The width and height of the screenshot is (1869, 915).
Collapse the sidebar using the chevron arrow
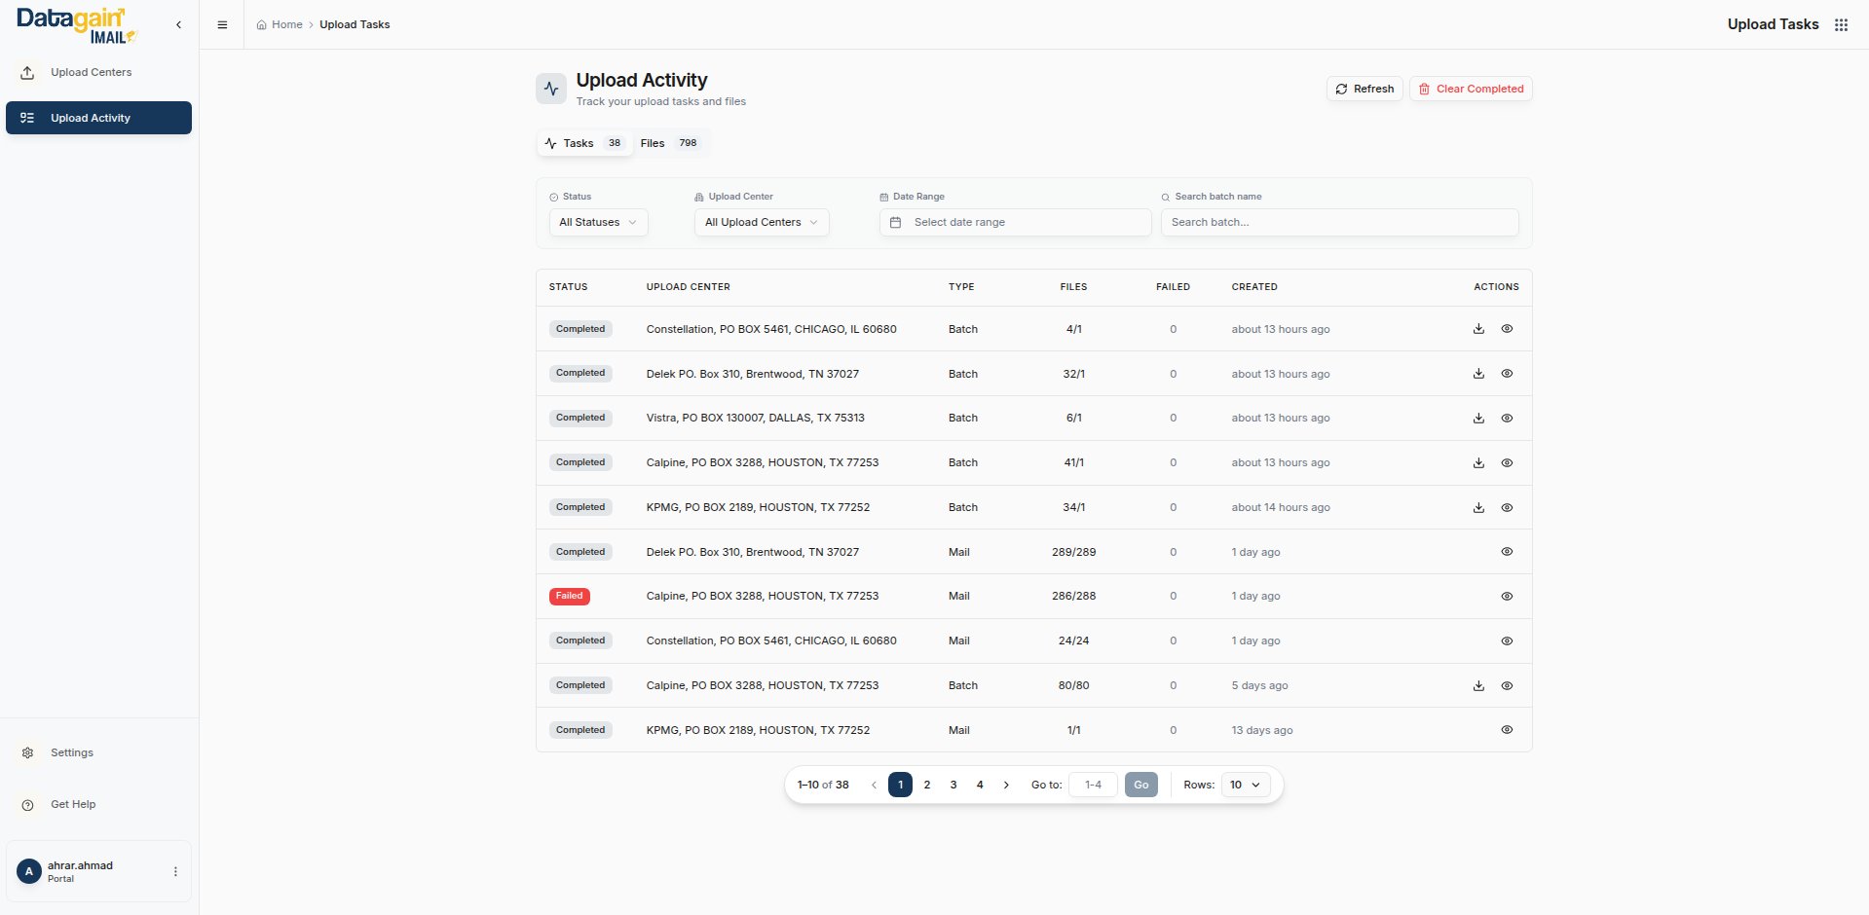(178, 25)
